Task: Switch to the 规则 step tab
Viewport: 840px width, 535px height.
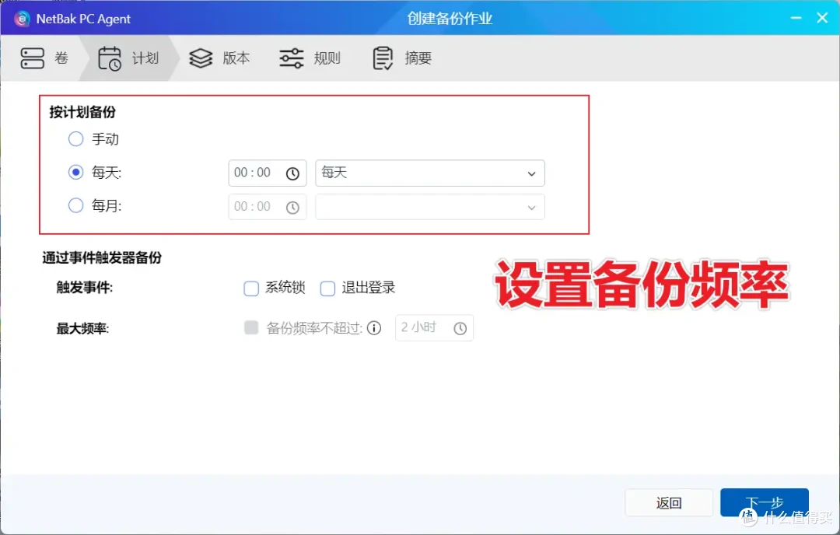Action: point(310,58)
